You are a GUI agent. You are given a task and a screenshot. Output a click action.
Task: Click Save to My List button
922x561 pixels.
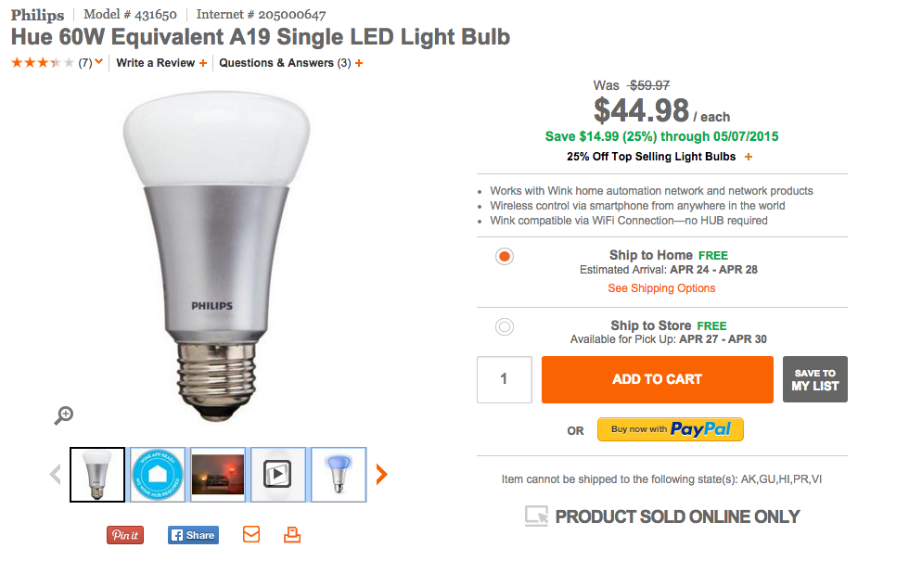click(814, 379)
